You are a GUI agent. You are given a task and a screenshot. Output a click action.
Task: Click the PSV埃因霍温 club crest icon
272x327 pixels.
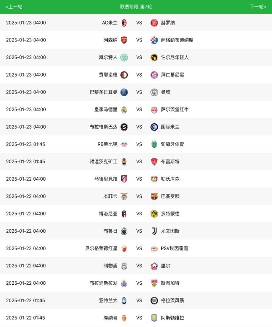(x=154, y=248)
